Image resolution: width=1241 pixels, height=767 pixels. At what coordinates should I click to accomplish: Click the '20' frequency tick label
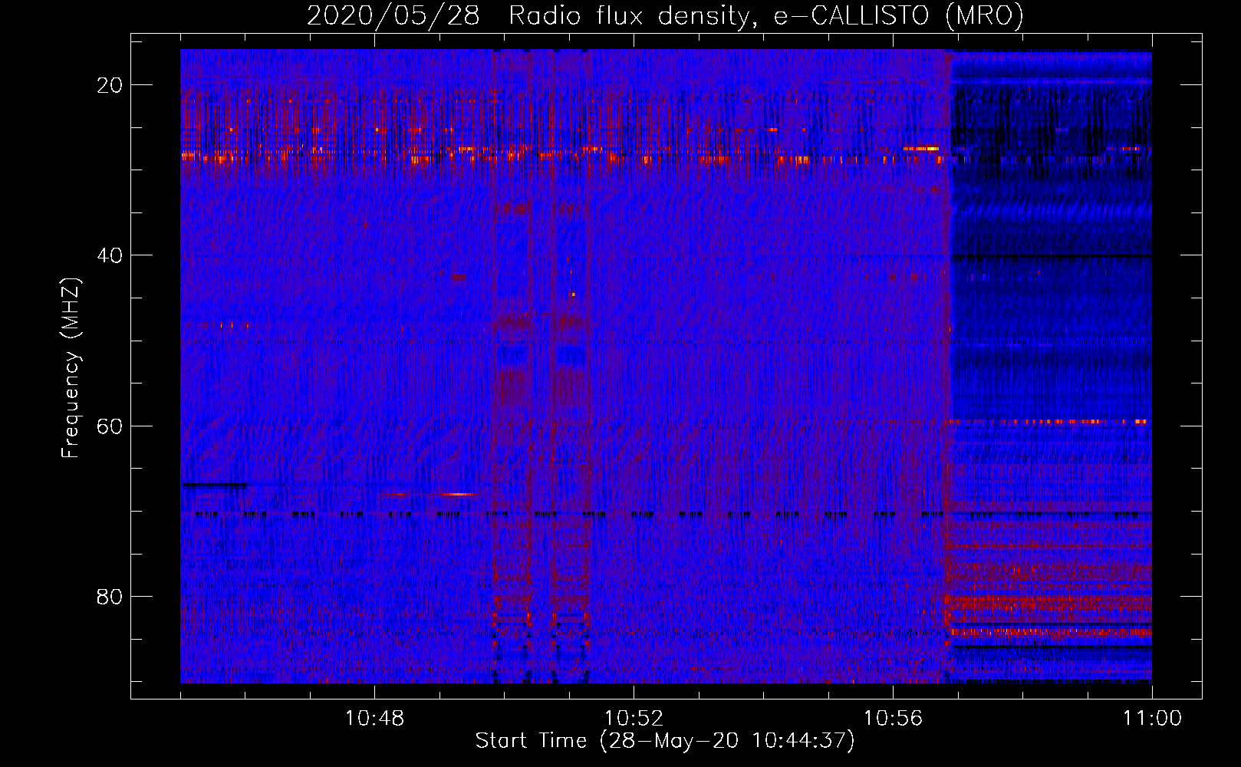(110, 85)
